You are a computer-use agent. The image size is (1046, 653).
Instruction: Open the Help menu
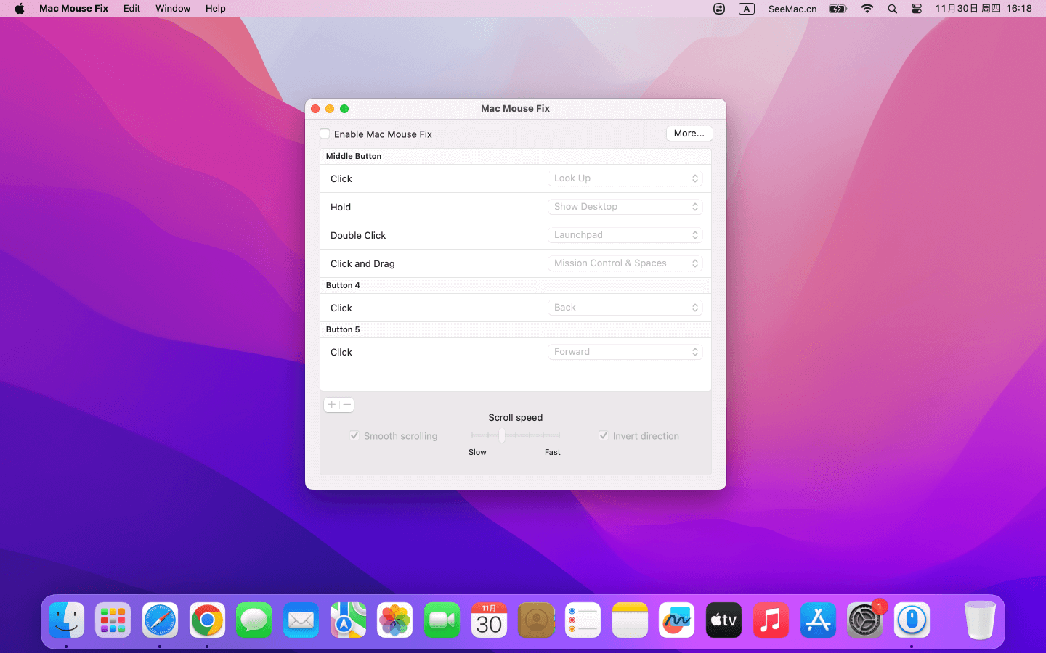click(215, 9)
